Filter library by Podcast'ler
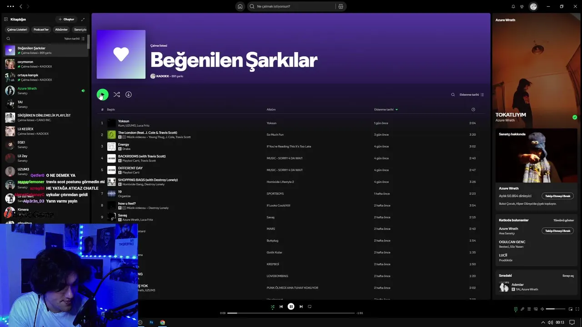582x327 pixels. pyautogui.click(x=41, y=30)
